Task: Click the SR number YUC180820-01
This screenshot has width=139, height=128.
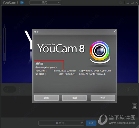Action: point(67,74)
